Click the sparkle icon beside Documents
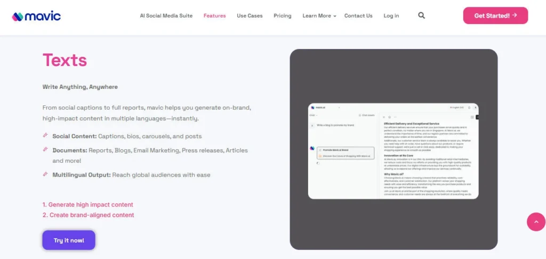The image size is (546, 259). tap(45, 150)
